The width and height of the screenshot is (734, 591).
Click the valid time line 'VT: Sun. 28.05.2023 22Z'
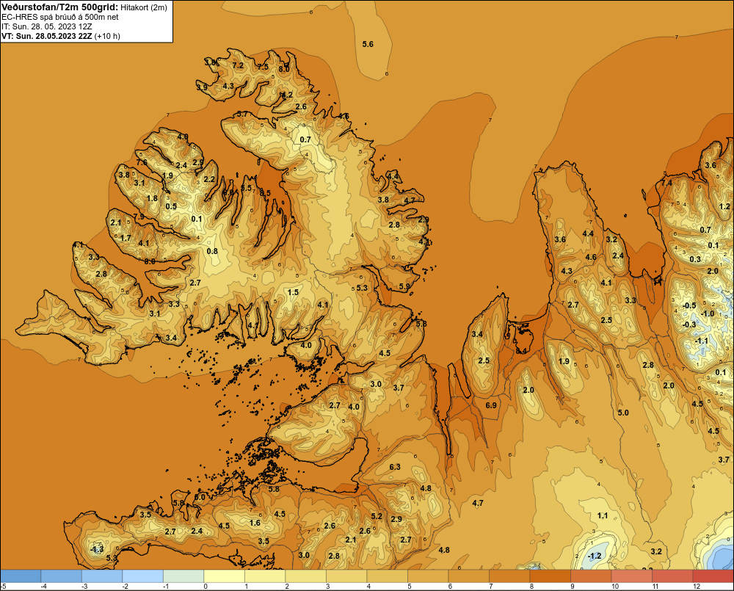(47, 36)
